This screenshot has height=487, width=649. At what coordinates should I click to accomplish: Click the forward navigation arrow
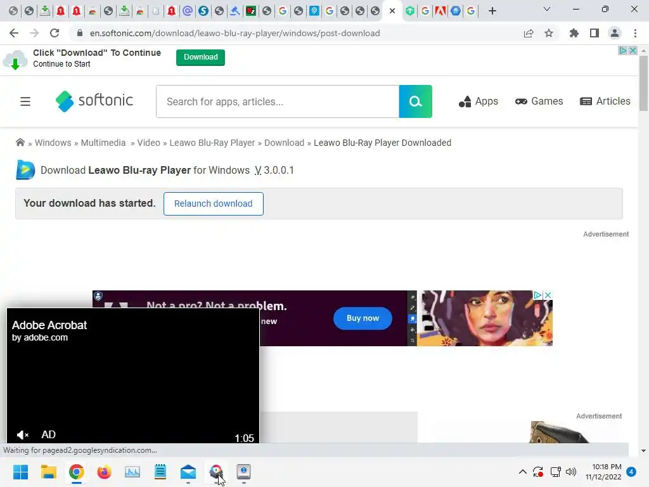[x=34, y=33]
